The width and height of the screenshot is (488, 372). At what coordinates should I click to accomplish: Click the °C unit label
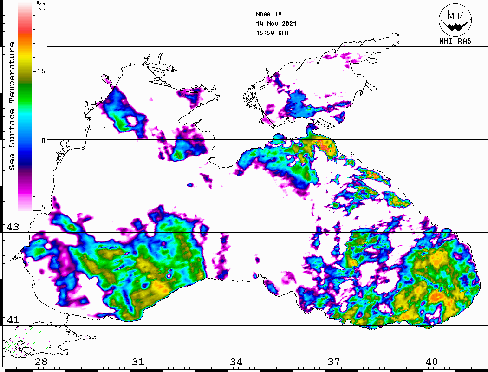click(41, 6)
